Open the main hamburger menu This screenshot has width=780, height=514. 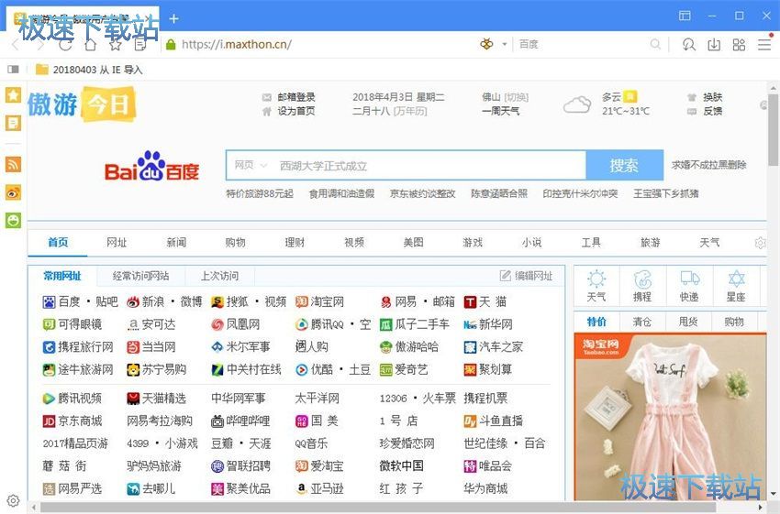tap(764, 45)
